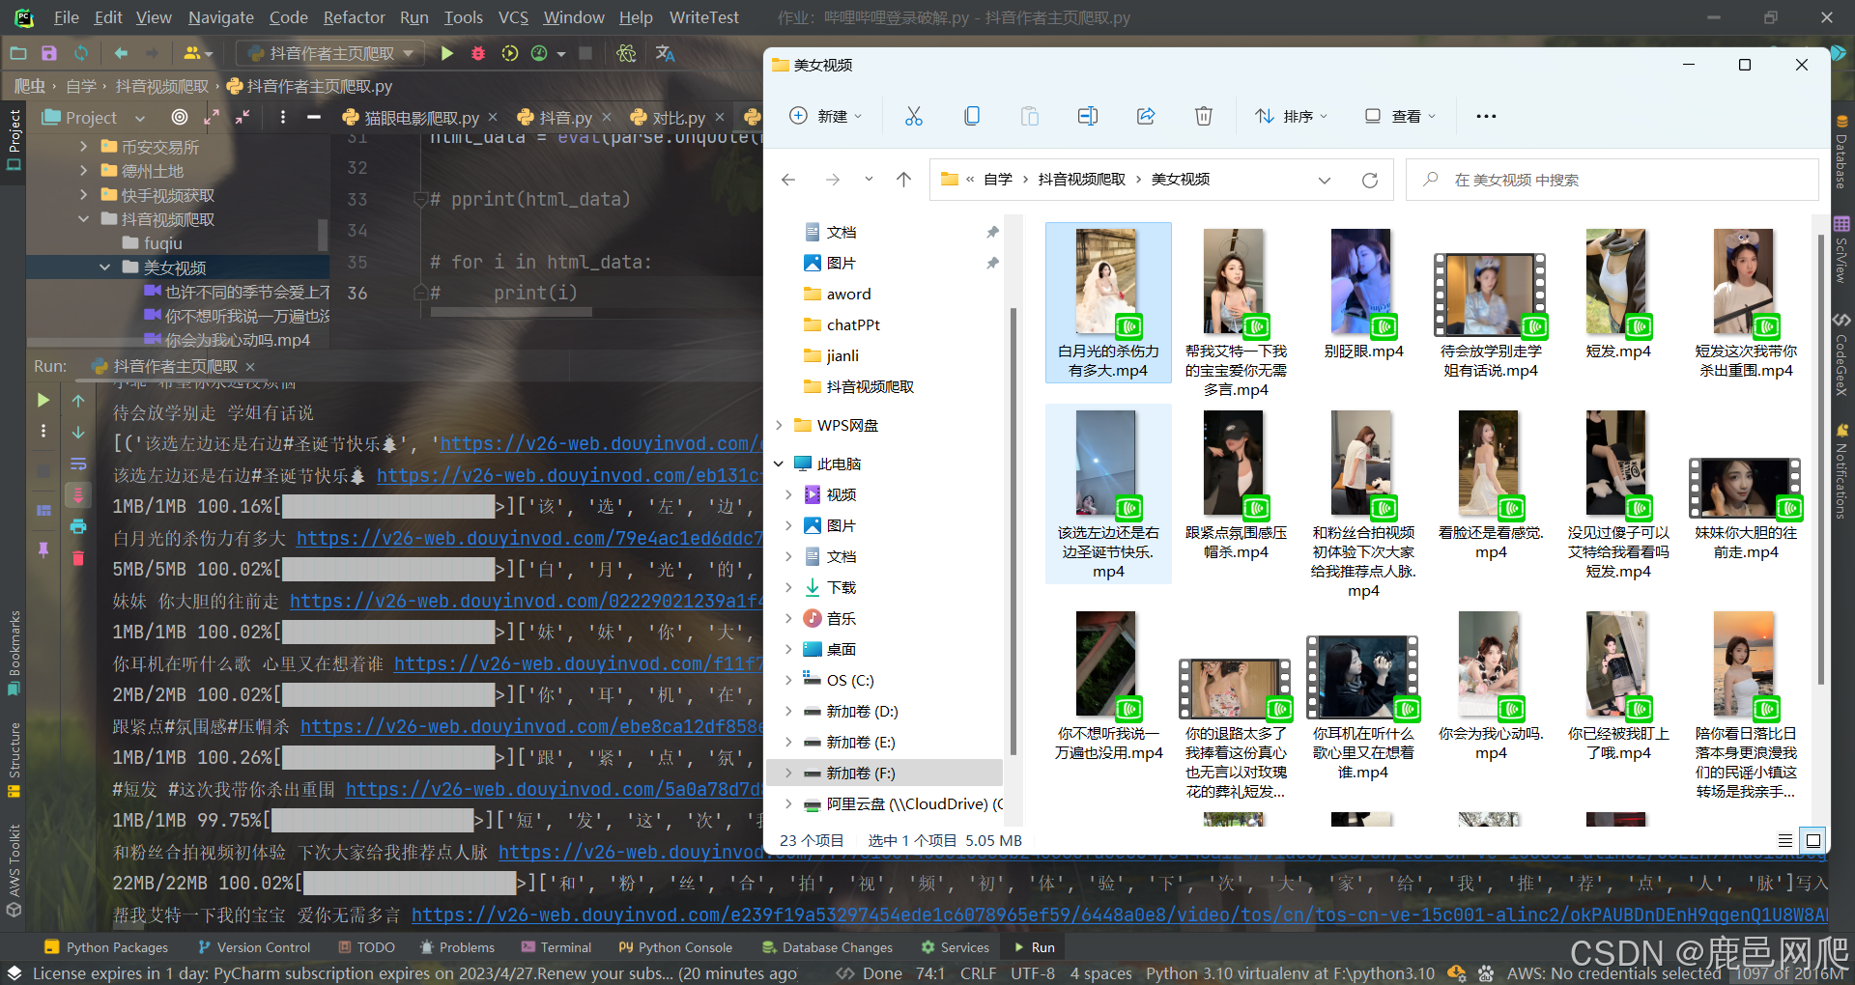Click Python 3.10 virtualenv interpreter in status bar
Image resolution: width=1855 pixels, height=985 pixels.
tap(1290, 973)
